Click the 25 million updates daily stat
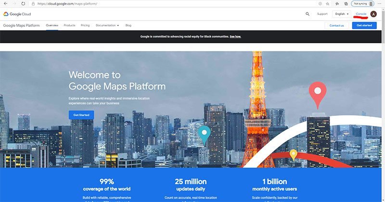Image resolution: width=385 pixels, height=202 pixels. pos(191,185)
